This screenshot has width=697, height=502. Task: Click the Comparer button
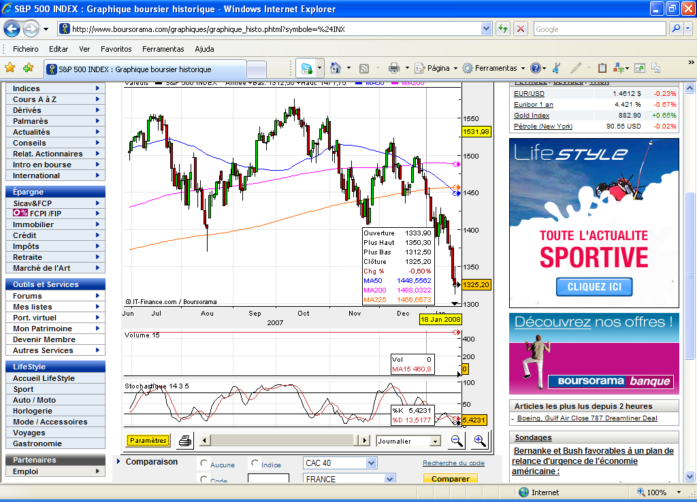451,478
